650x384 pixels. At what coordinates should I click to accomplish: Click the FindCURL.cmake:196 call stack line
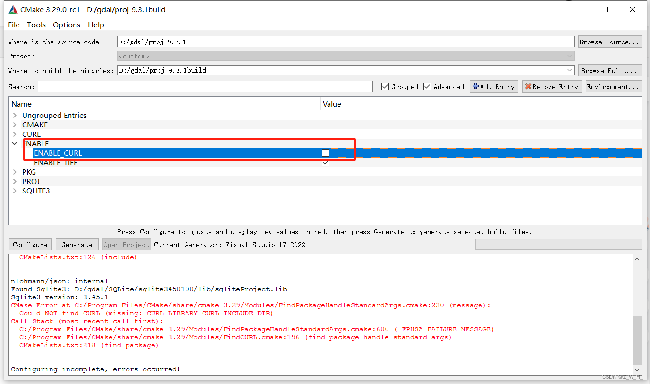click(x=236, y=337)
